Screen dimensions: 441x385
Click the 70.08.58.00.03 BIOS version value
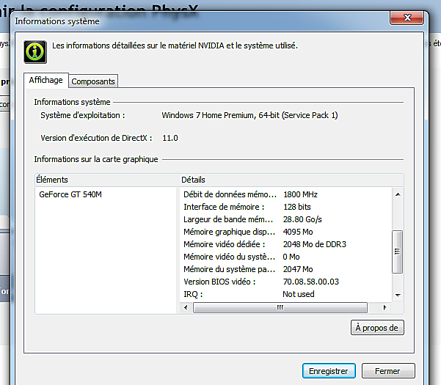pos(311,282)
